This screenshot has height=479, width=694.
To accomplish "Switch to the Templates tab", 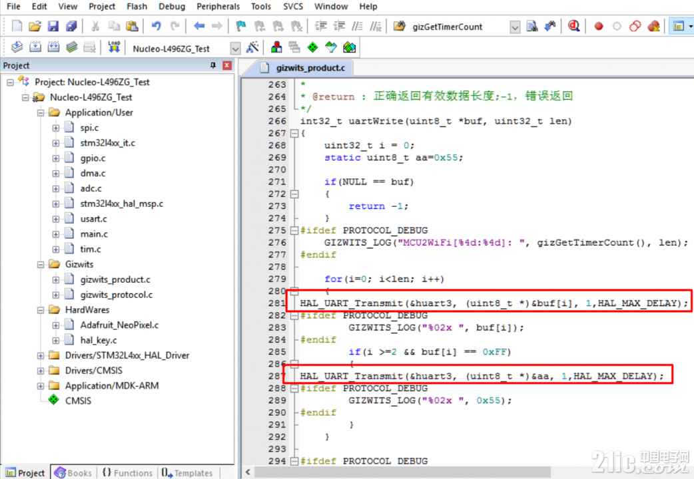I will click(186, 473).
